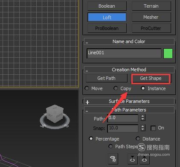The height and width of the screenshot is (167, 180).
Task: Collapse the Name and Color rollout
Action: pyautogui.click(x=129, y=41)
